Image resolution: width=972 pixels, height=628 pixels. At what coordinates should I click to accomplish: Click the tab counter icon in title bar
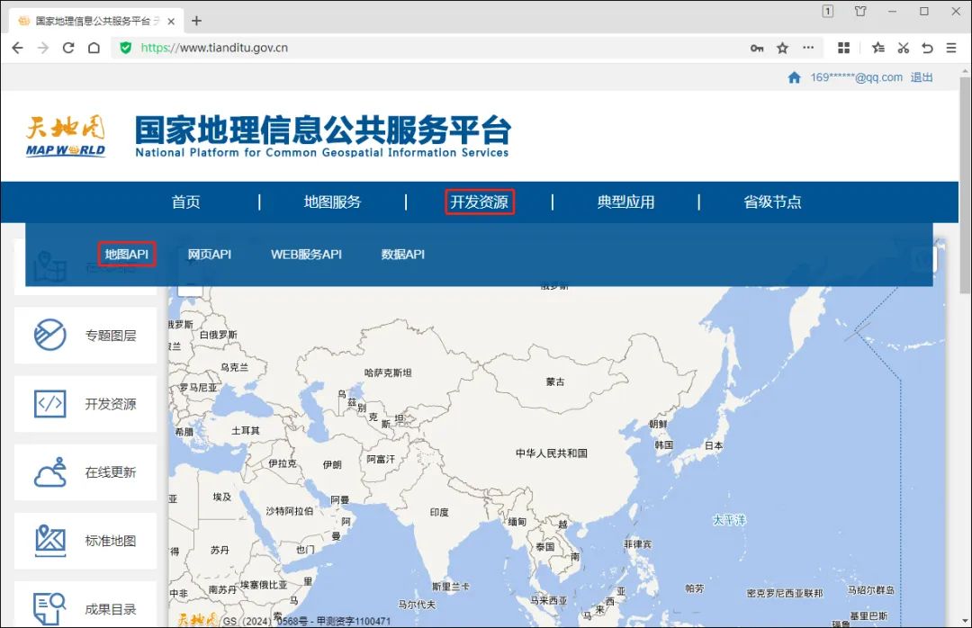828,11
